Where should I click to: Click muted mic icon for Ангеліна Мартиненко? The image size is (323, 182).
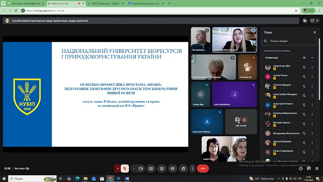[304, 114]
